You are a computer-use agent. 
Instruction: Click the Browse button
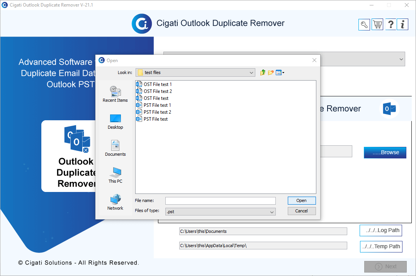pos(385,153)
